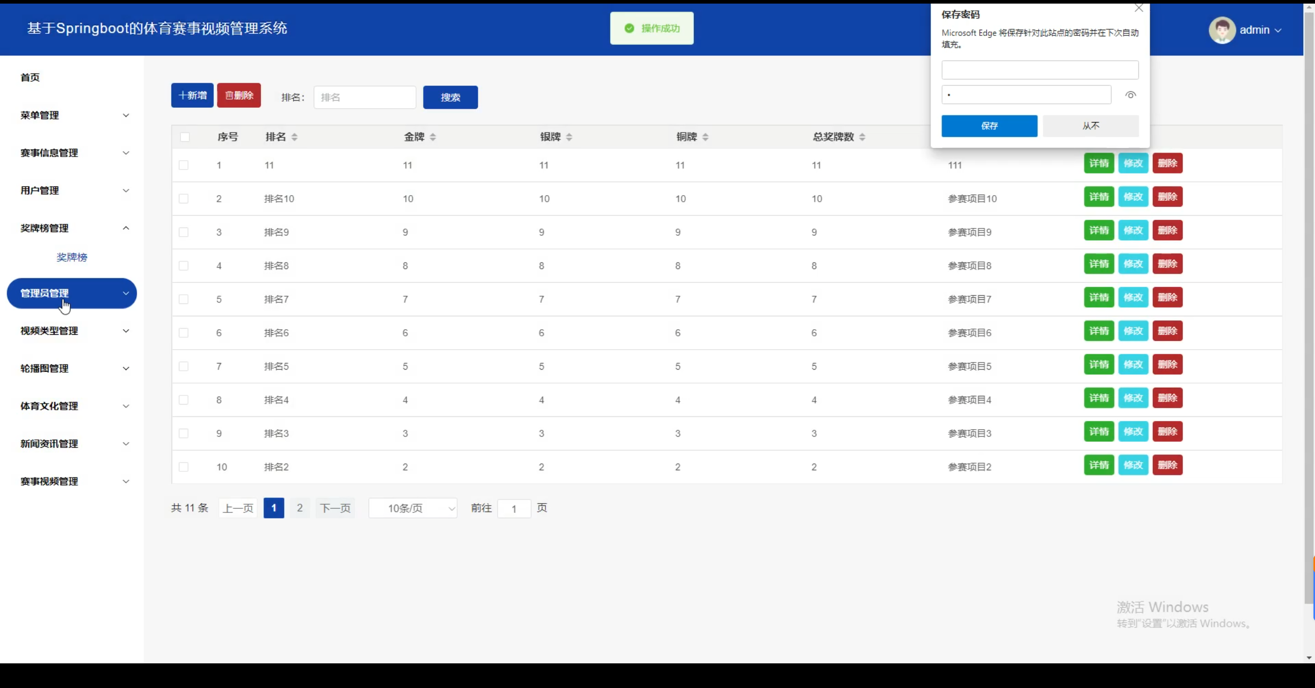Click the 铜牌 column sort arrows
Image resolution: width=1315 pixels, height=688 pixels.
(705, 137)
